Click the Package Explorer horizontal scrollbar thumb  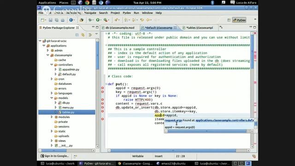point(54,151)
